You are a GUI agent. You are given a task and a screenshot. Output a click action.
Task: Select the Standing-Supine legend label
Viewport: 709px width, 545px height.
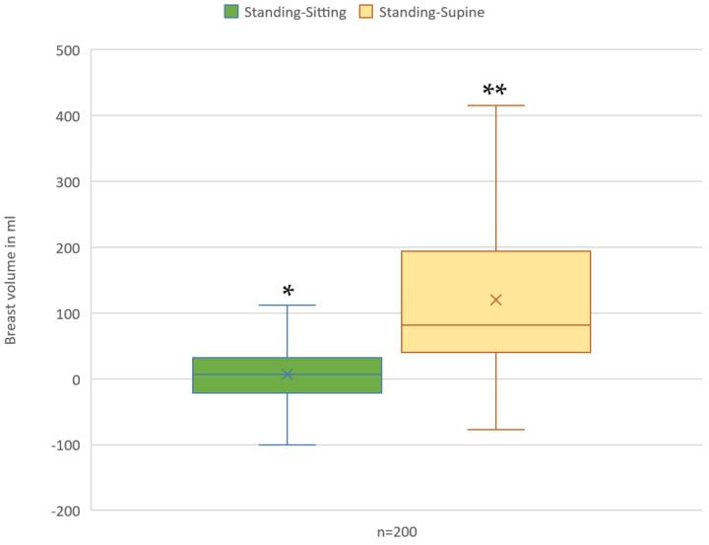tap(431, 12)
